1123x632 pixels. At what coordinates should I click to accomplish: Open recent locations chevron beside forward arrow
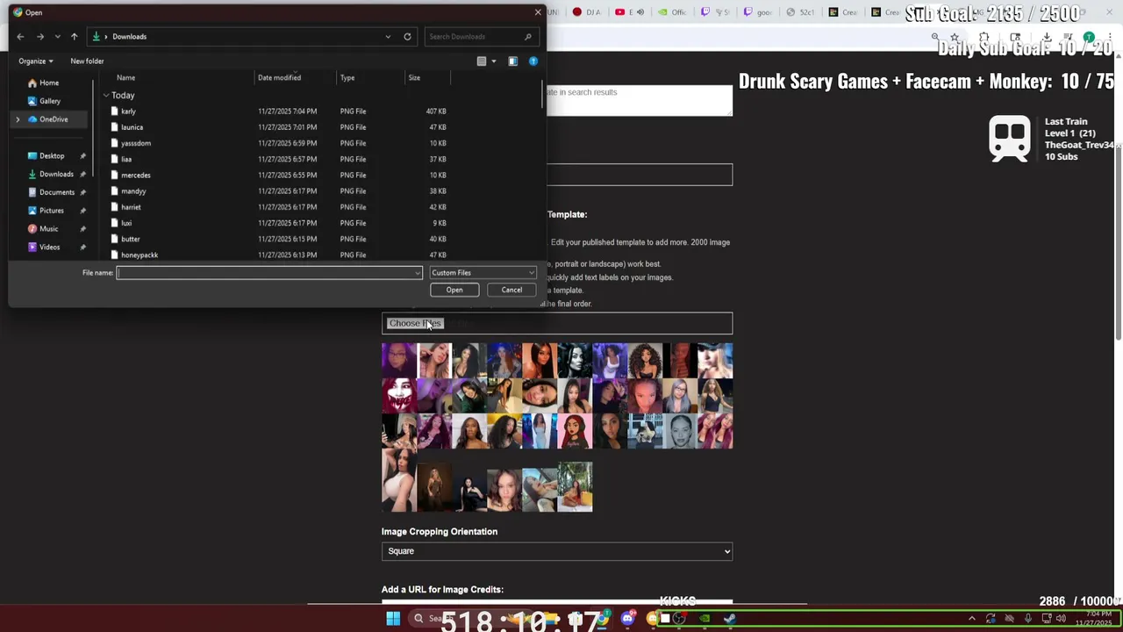coord(57,37)
